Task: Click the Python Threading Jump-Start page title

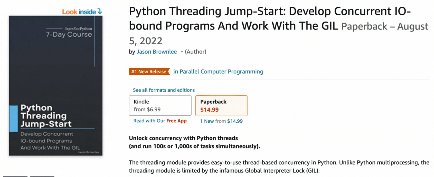Action: (x=270, y=18)
